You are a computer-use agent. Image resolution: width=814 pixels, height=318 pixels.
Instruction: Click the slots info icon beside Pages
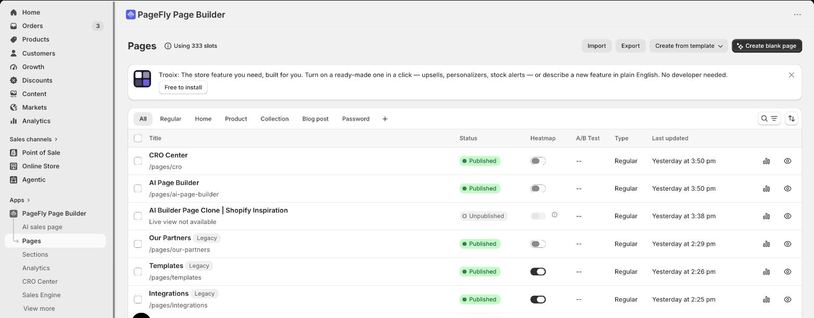tap(168, 46)
